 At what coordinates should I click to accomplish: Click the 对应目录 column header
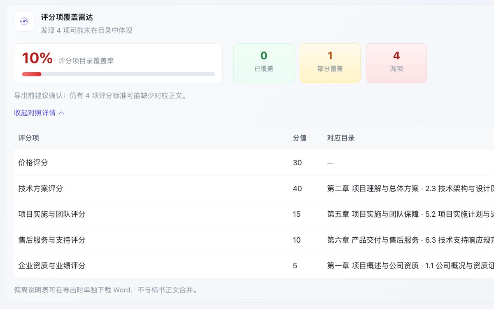[x=341, y=138]
